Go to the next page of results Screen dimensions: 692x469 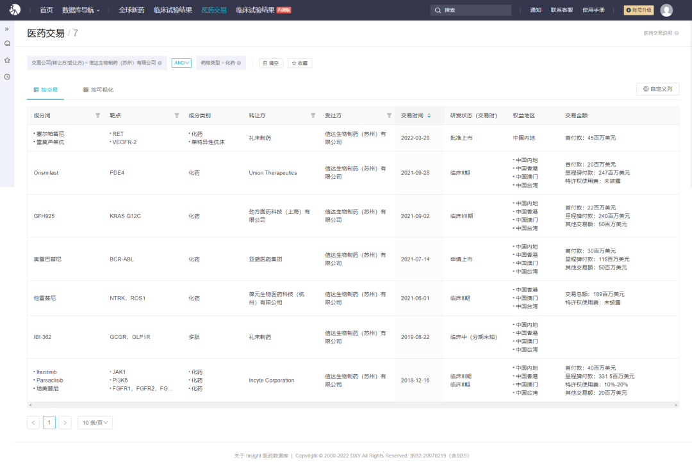coord(65,423)
